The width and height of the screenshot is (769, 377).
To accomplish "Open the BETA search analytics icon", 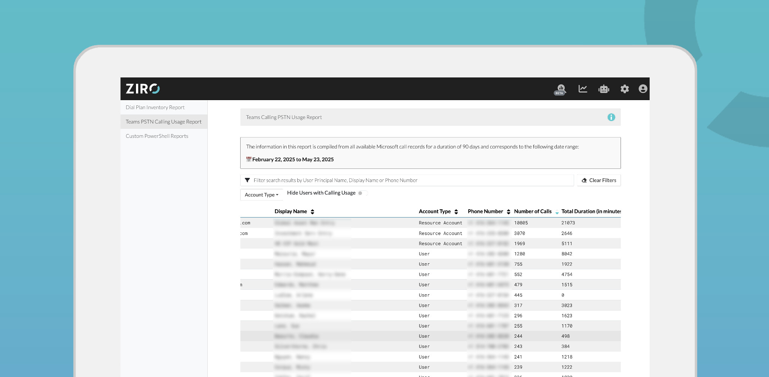I will (561, 90).
